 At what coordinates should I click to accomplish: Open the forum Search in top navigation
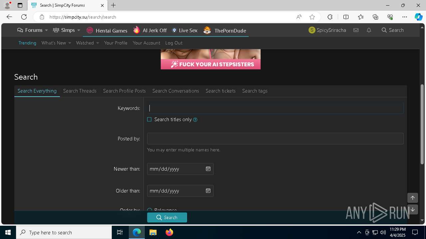[x=393, y=30]
